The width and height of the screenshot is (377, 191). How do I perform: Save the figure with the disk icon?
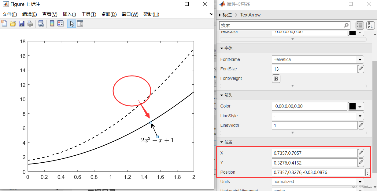pyautogui.click(x=21, y=23)
